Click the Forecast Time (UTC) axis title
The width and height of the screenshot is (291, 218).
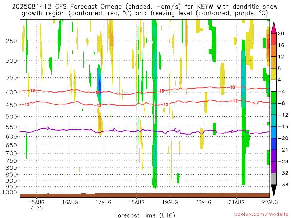[x=145, y=215]
